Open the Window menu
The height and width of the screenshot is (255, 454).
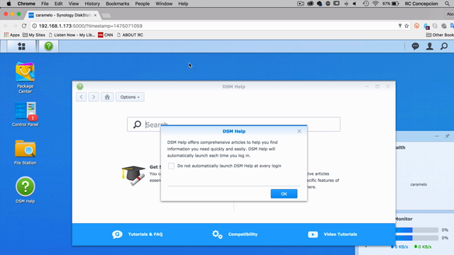tap(164, 4)
